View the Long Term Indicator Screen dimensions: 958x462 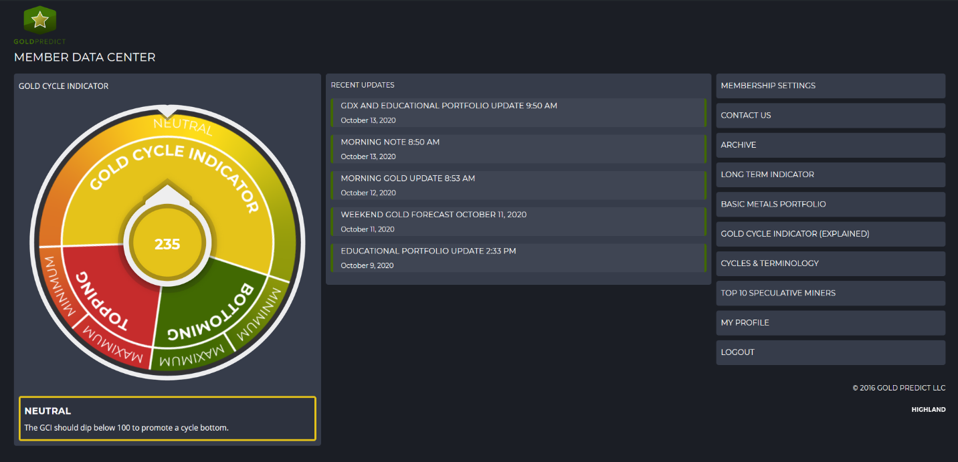[x=830, y=175]
